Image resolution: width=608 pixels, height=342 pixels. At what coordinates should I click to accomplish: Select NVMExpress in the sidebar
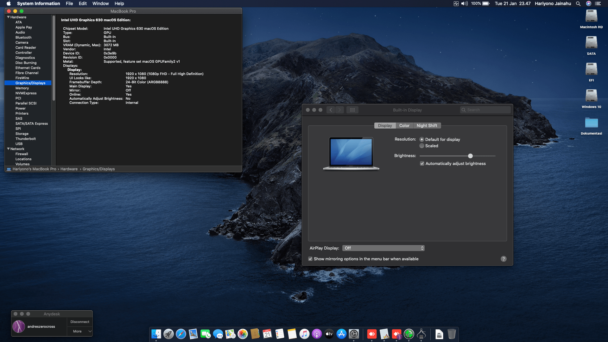(x=26, y=93)
